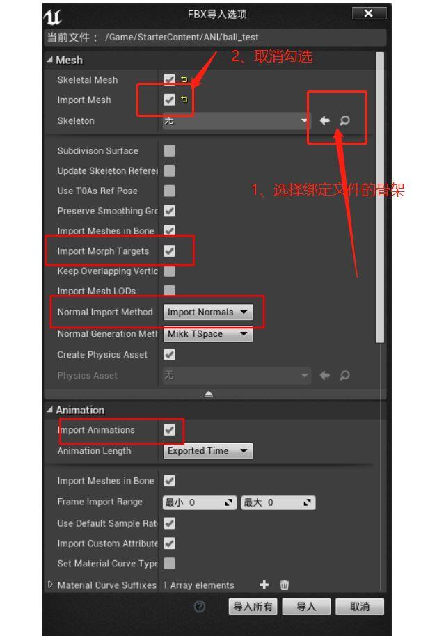Toggle Mesh section Import Meshes in Bone checkbox

tap(169, 230)
